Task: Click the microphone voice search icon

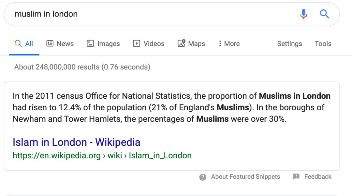Action: point(303,14)
